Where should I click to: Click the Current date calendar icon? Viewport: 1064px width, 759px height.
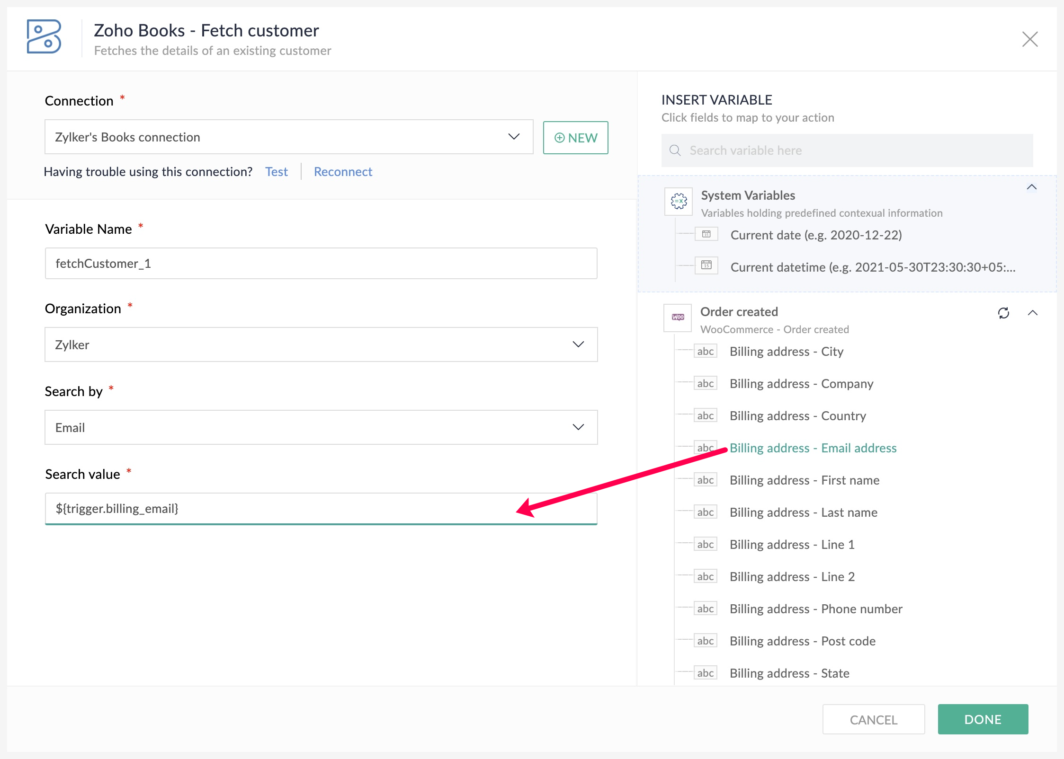(706, 234)
